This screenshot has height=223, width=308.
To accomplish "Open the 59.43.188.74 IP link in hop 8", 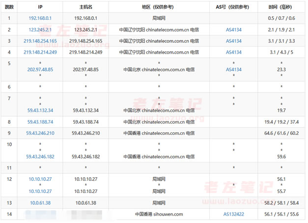I will tap(40, 122).
